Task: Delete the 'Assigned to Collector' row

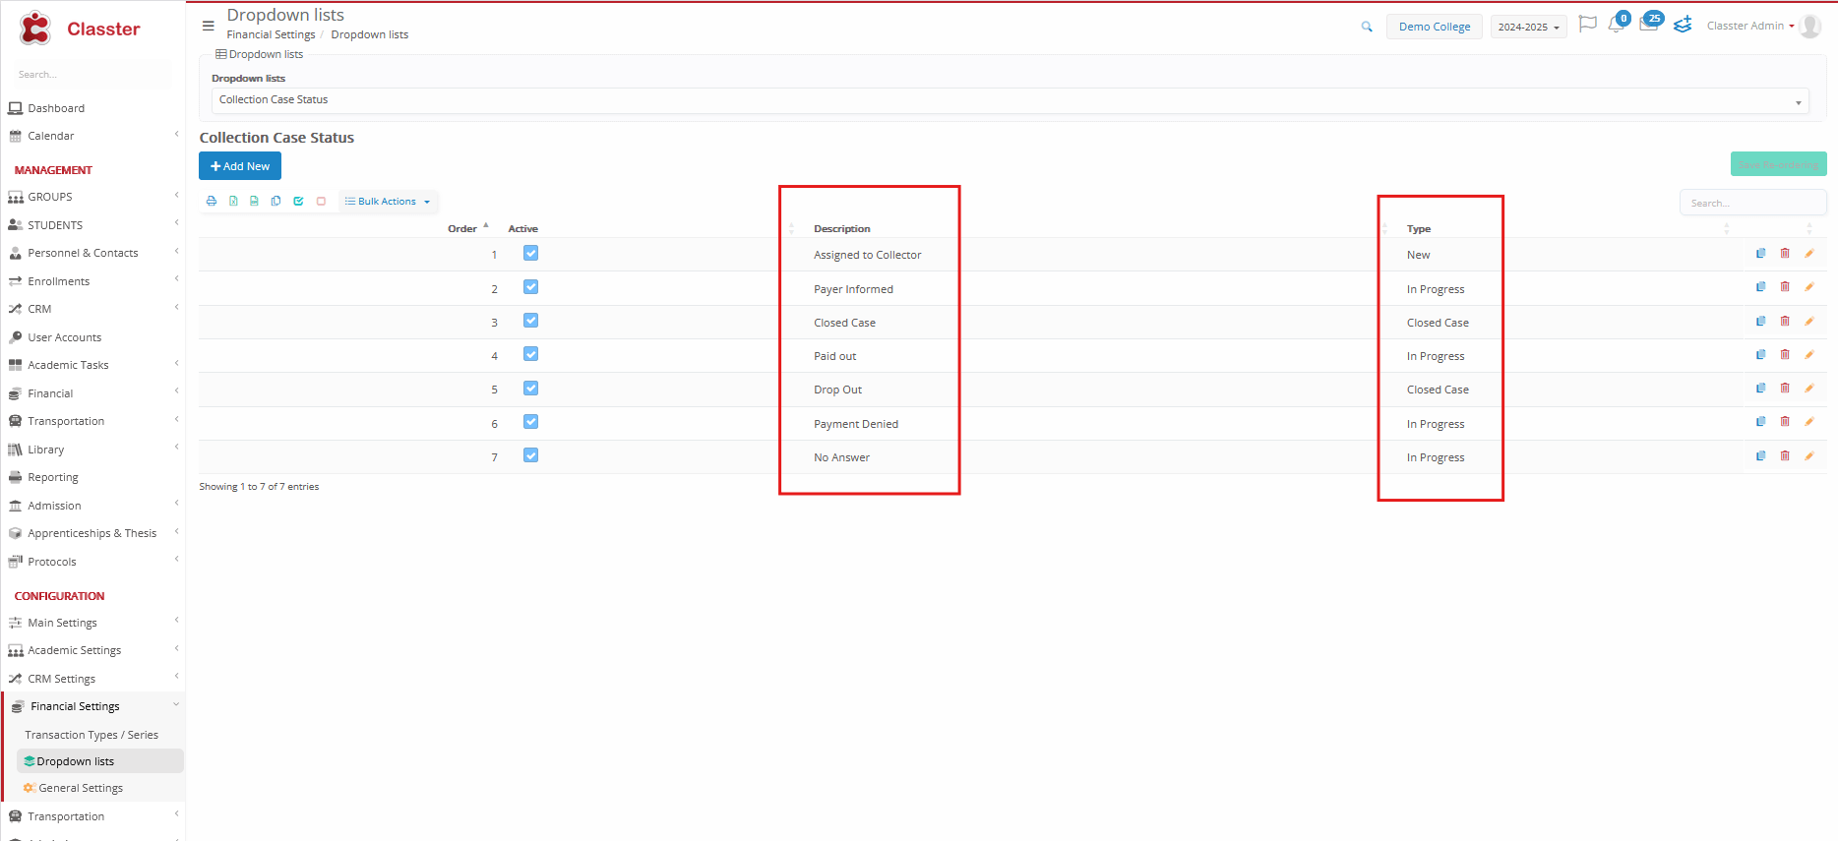Action: [x=1785, y=254]
